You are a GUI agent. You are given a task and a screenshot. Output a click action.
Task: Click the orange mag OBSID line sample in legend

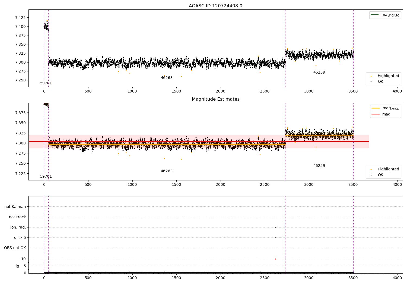point(375,108)
